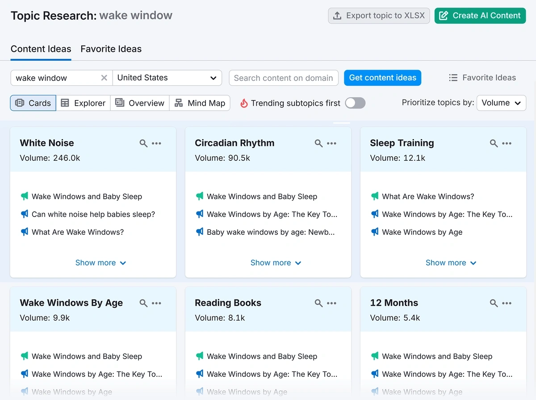Switch to the Mind Map view
This screenshot has height=400, width=536.
(x=200, y=103)
